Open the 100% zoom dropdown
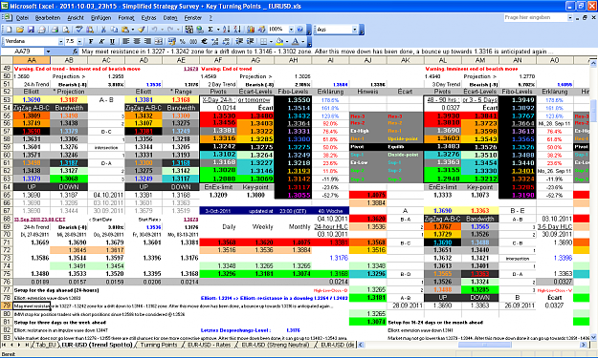This screenshot has height=358, width=598. tap(291, 30)
